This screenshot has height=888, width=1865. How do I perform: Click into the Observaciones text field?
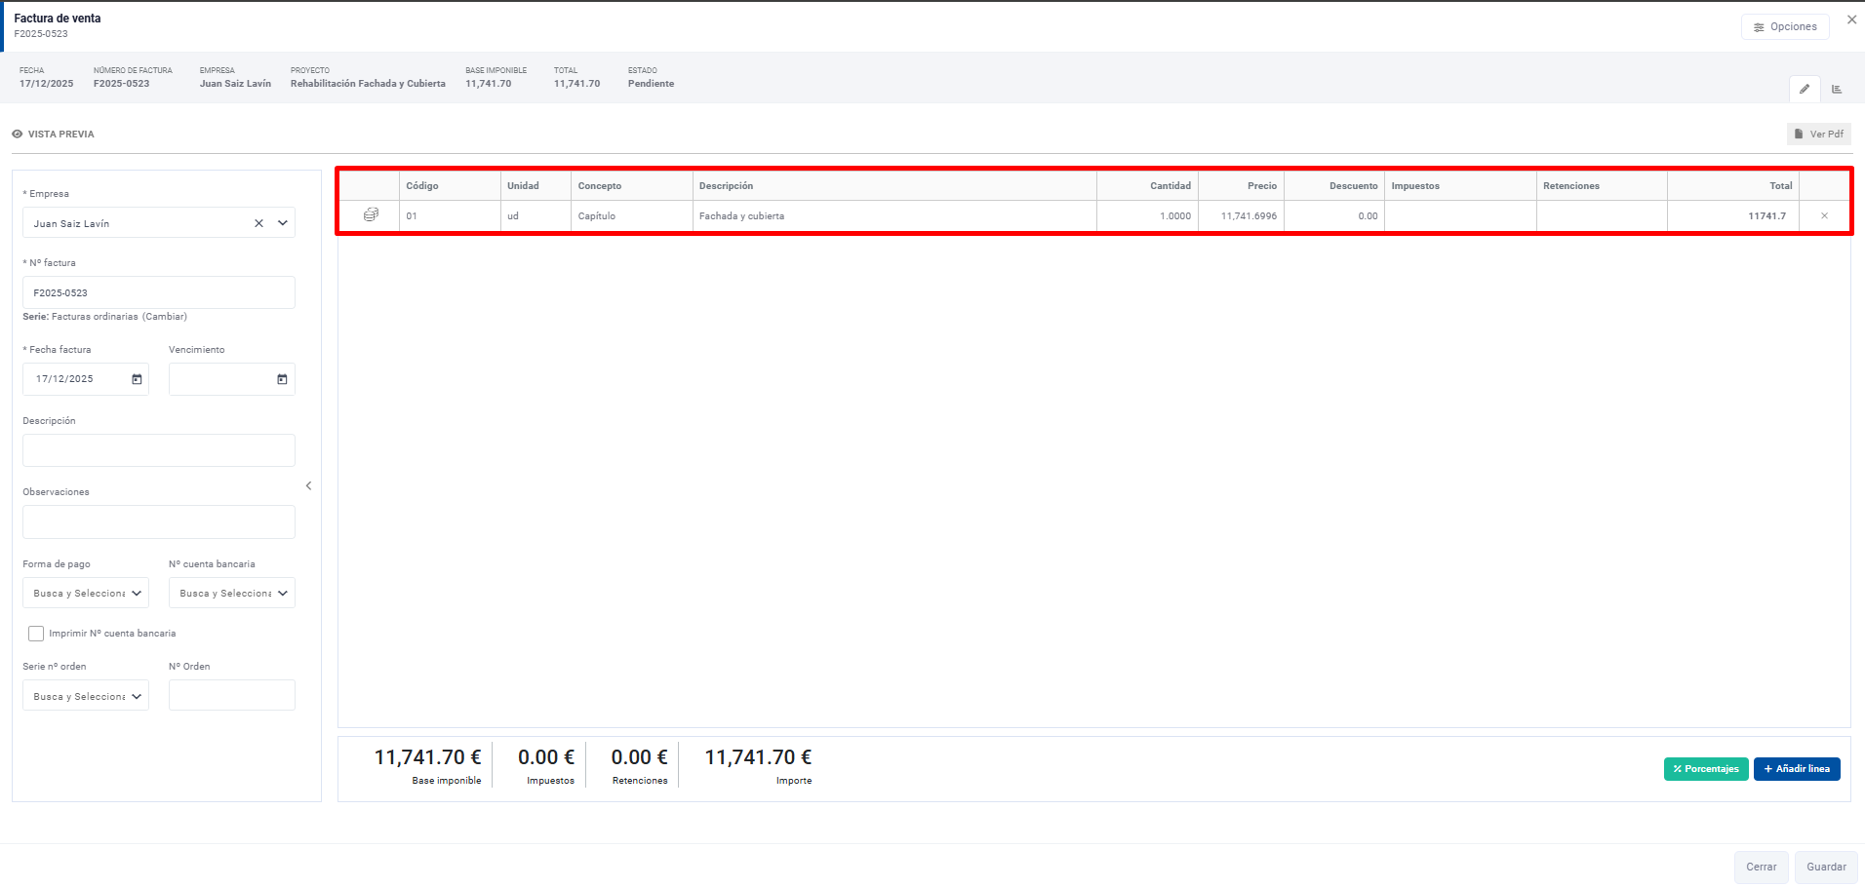(x=159, y=521)
